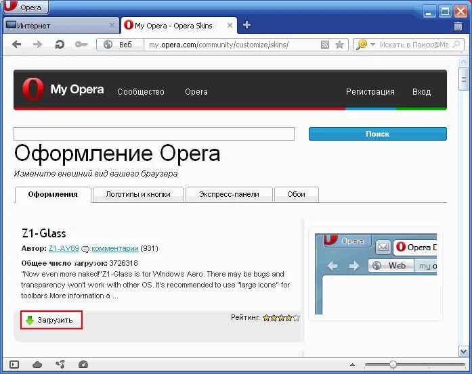Viewport: 472px width, 374px height.
Task: Switch to Экспресс-панели tab
Action: pos(229,195)
